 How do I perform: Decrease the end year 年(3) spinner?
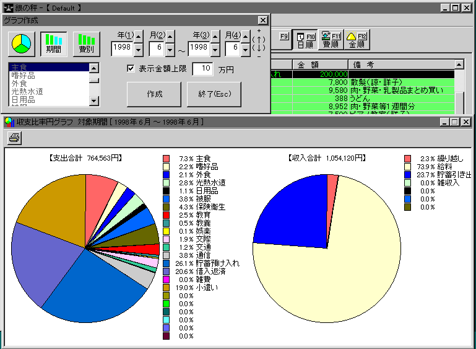(215, 50)
